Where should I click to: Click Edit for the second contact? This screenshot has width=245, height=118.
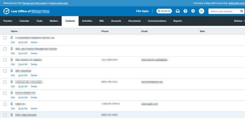[x=13, y=53]
